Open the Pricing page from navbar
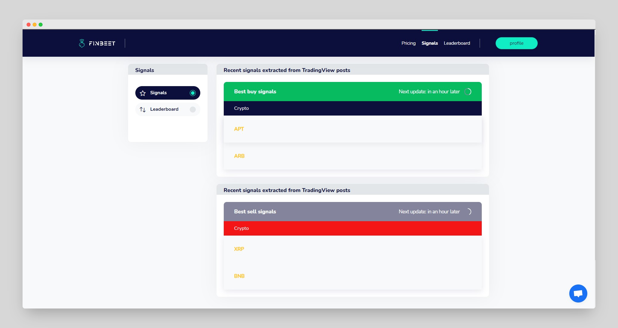 tap(408, 43)
